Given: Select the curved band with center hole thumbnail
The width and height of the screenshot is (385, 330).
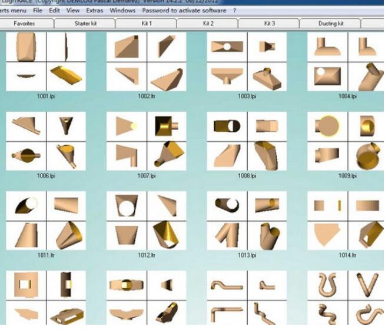Looking at the screenshot, I should click(127, 285).
